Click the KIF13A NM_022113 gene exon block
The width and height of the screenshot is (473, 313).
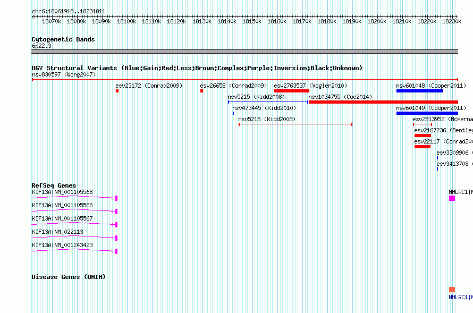pyautogui.click(x=116, y=238)
